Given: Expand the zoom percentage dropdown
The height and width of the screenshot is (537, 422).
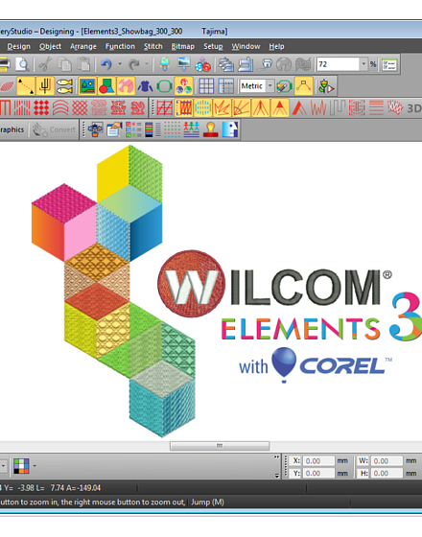Looking at the screenshot, I should (363, 64).
